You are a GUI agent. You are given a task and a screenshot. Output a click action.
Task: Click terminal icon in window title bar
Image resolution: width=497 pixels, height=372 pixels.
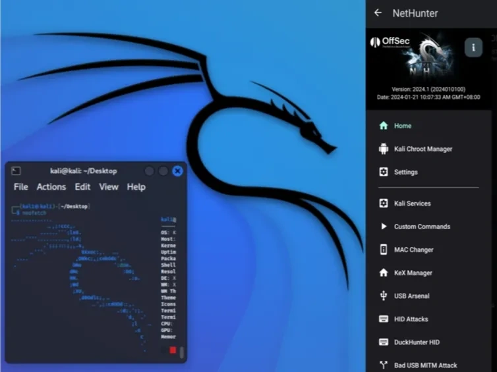(x=16, y=171)
